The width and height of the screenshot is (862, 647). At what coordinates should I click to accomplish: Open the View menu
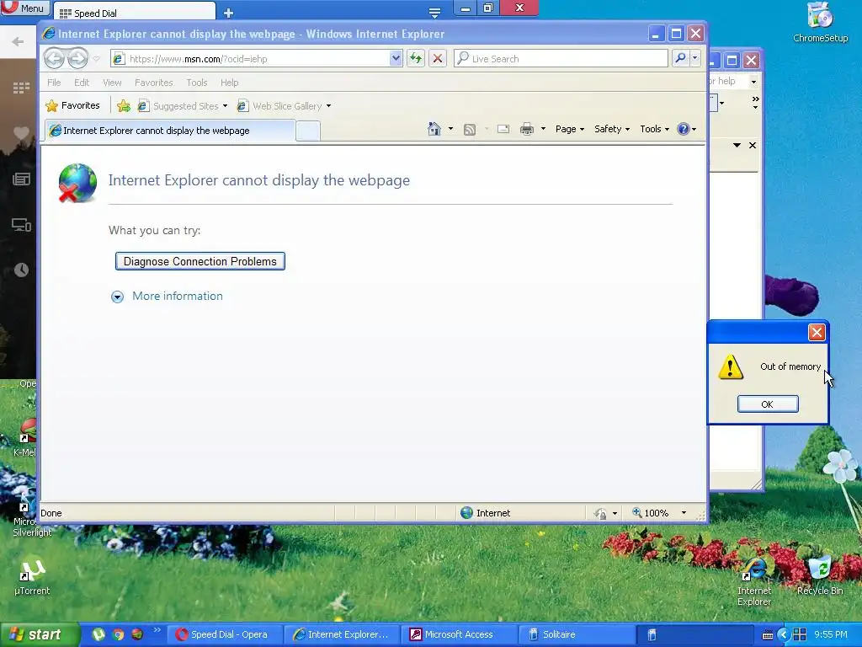click(112, 83)
